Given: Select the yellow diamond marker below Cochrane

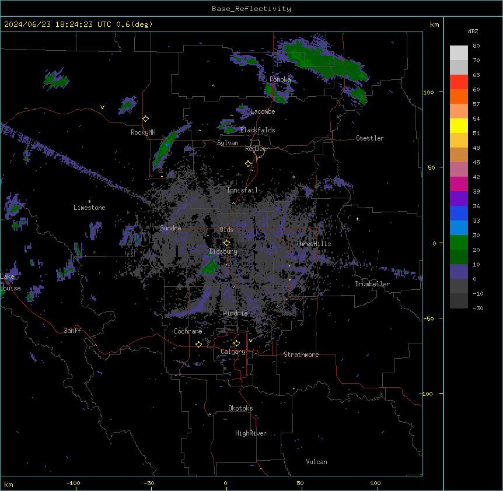Looking at the screenshot, I should coord(198,345).
